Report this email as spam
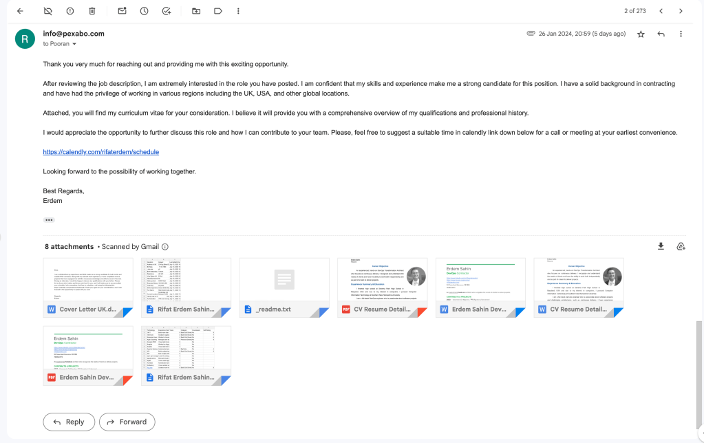Screen dimensions: 704x443 click(70, 11)
